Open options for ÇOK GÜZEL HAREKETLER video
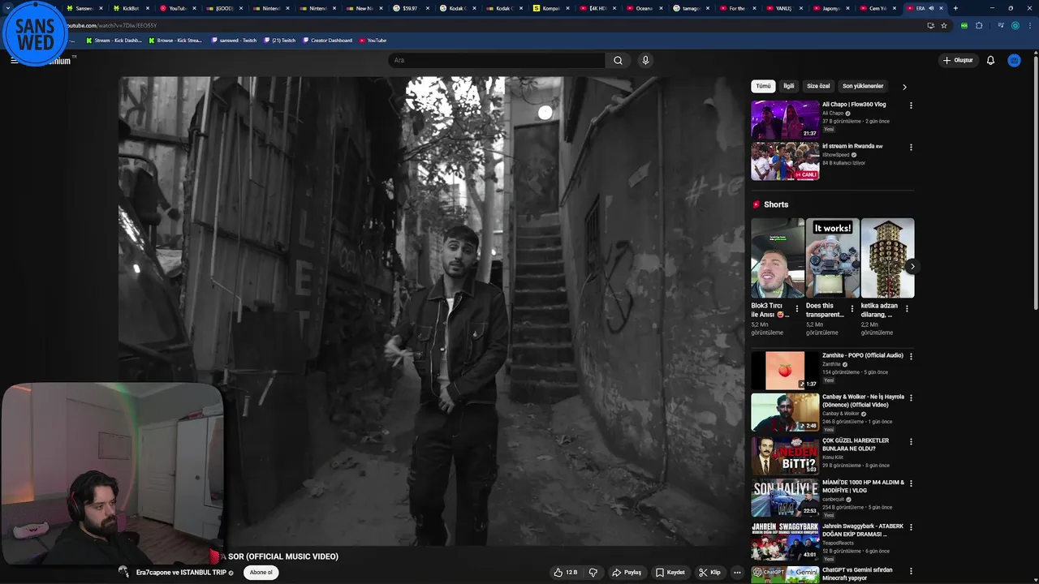Image resolution: width=1039 pixels, height=584 pixels. pos(911,442)
